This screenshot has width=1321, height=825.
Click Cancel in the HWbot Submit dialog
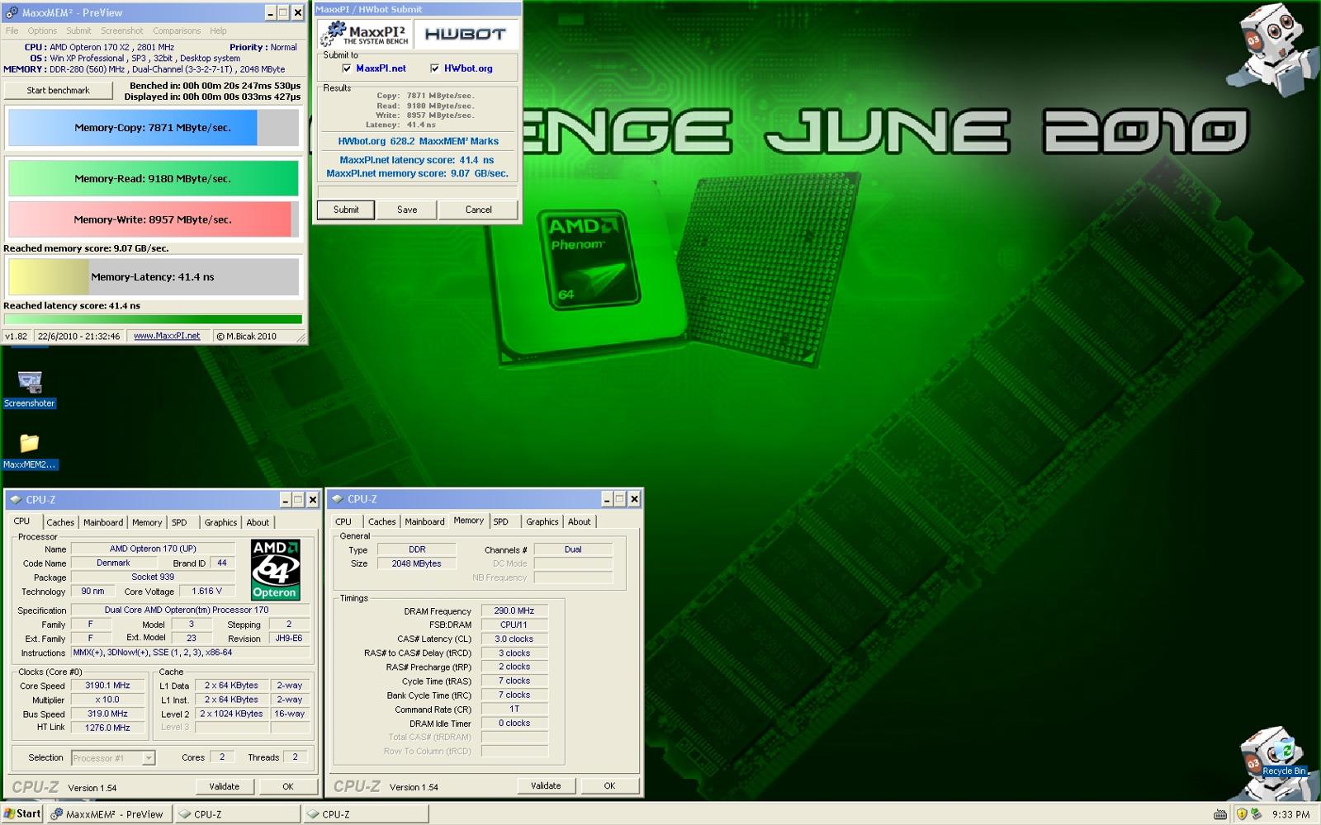[478, 210]
